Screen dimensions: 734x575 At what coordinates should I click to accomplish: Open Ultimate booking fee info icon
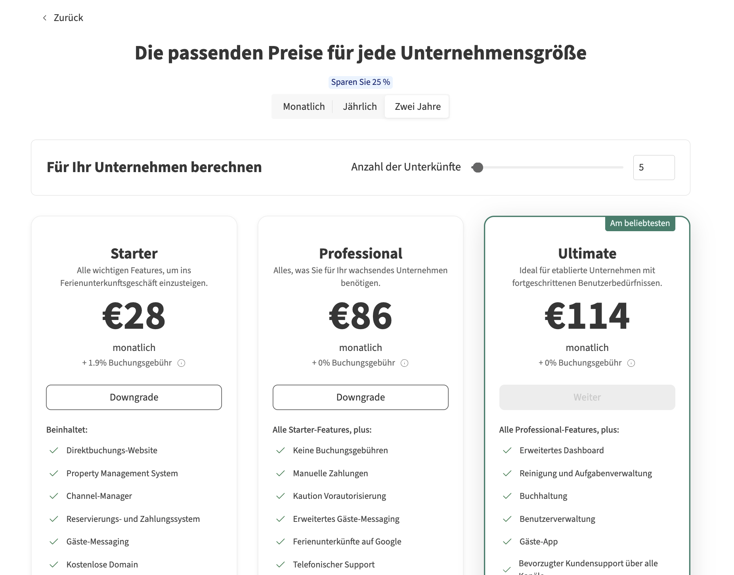tap(631, 363)
